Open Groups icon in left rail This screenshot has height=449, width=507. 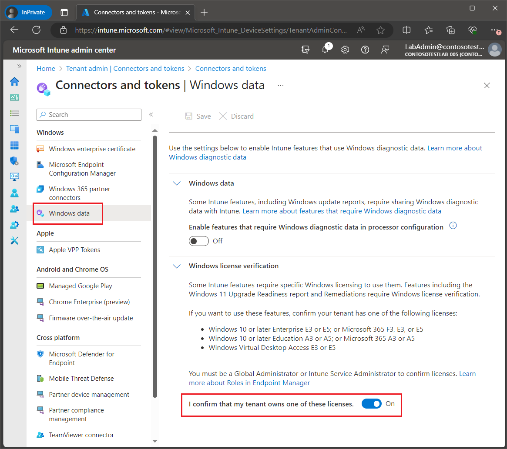[x=14, y=209]
